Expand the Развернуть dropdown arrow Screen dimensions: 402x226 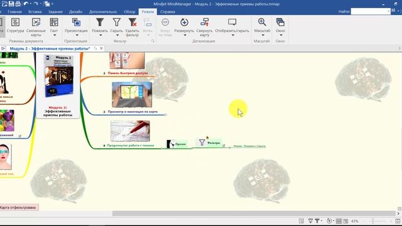(x=185, y=35)
